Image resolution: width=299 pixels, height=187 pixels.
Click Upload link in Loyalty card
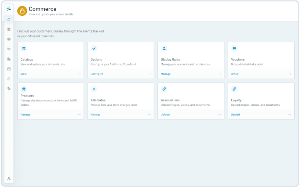(x=235, y=115)
